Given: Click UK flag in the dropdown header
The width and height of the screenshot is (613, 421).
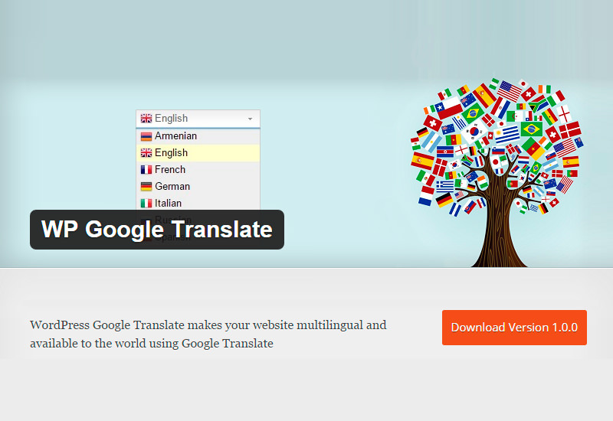Looking at the screenshot, I should [x=146, y=119].
